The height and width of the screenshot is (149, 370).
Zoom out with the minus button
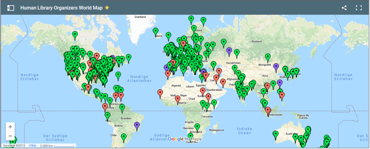[10, 136]
